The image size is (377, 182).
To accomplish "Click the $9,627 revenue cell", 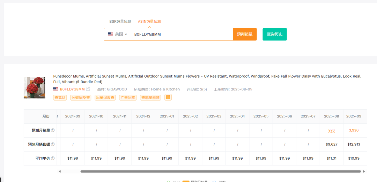I will pyautogui.click(x=332, y=144).
